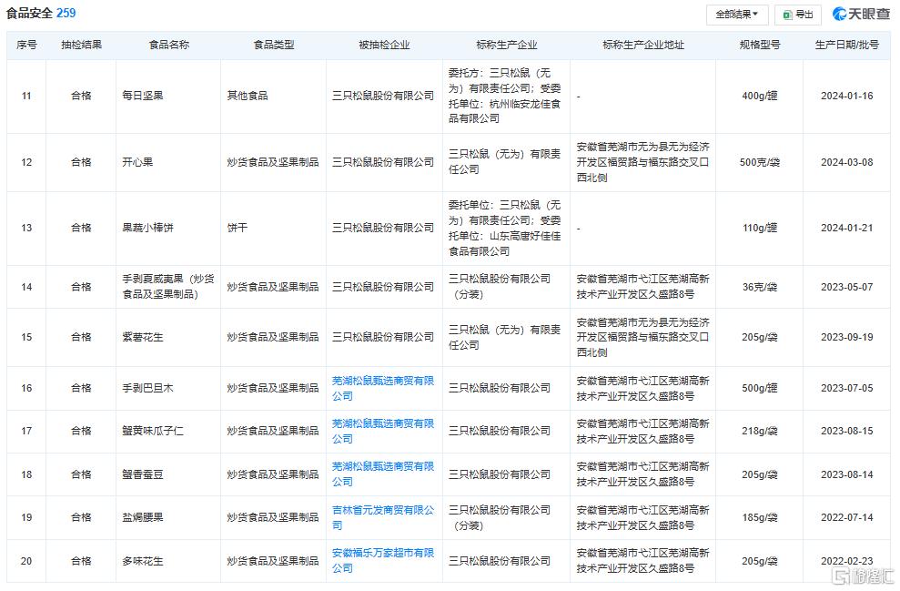900x591 pixels.
Task: Click the 导出 export button
Action: tap(798, 15)
